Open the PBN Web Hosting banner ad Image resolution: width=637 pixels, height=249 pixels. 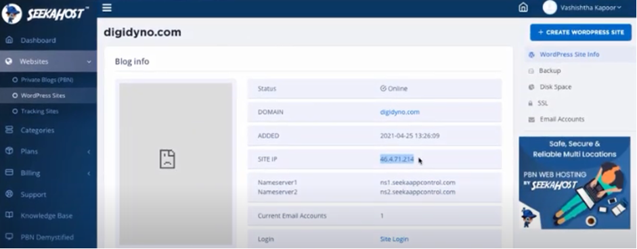pyautogui.click(x=575, y=183)
